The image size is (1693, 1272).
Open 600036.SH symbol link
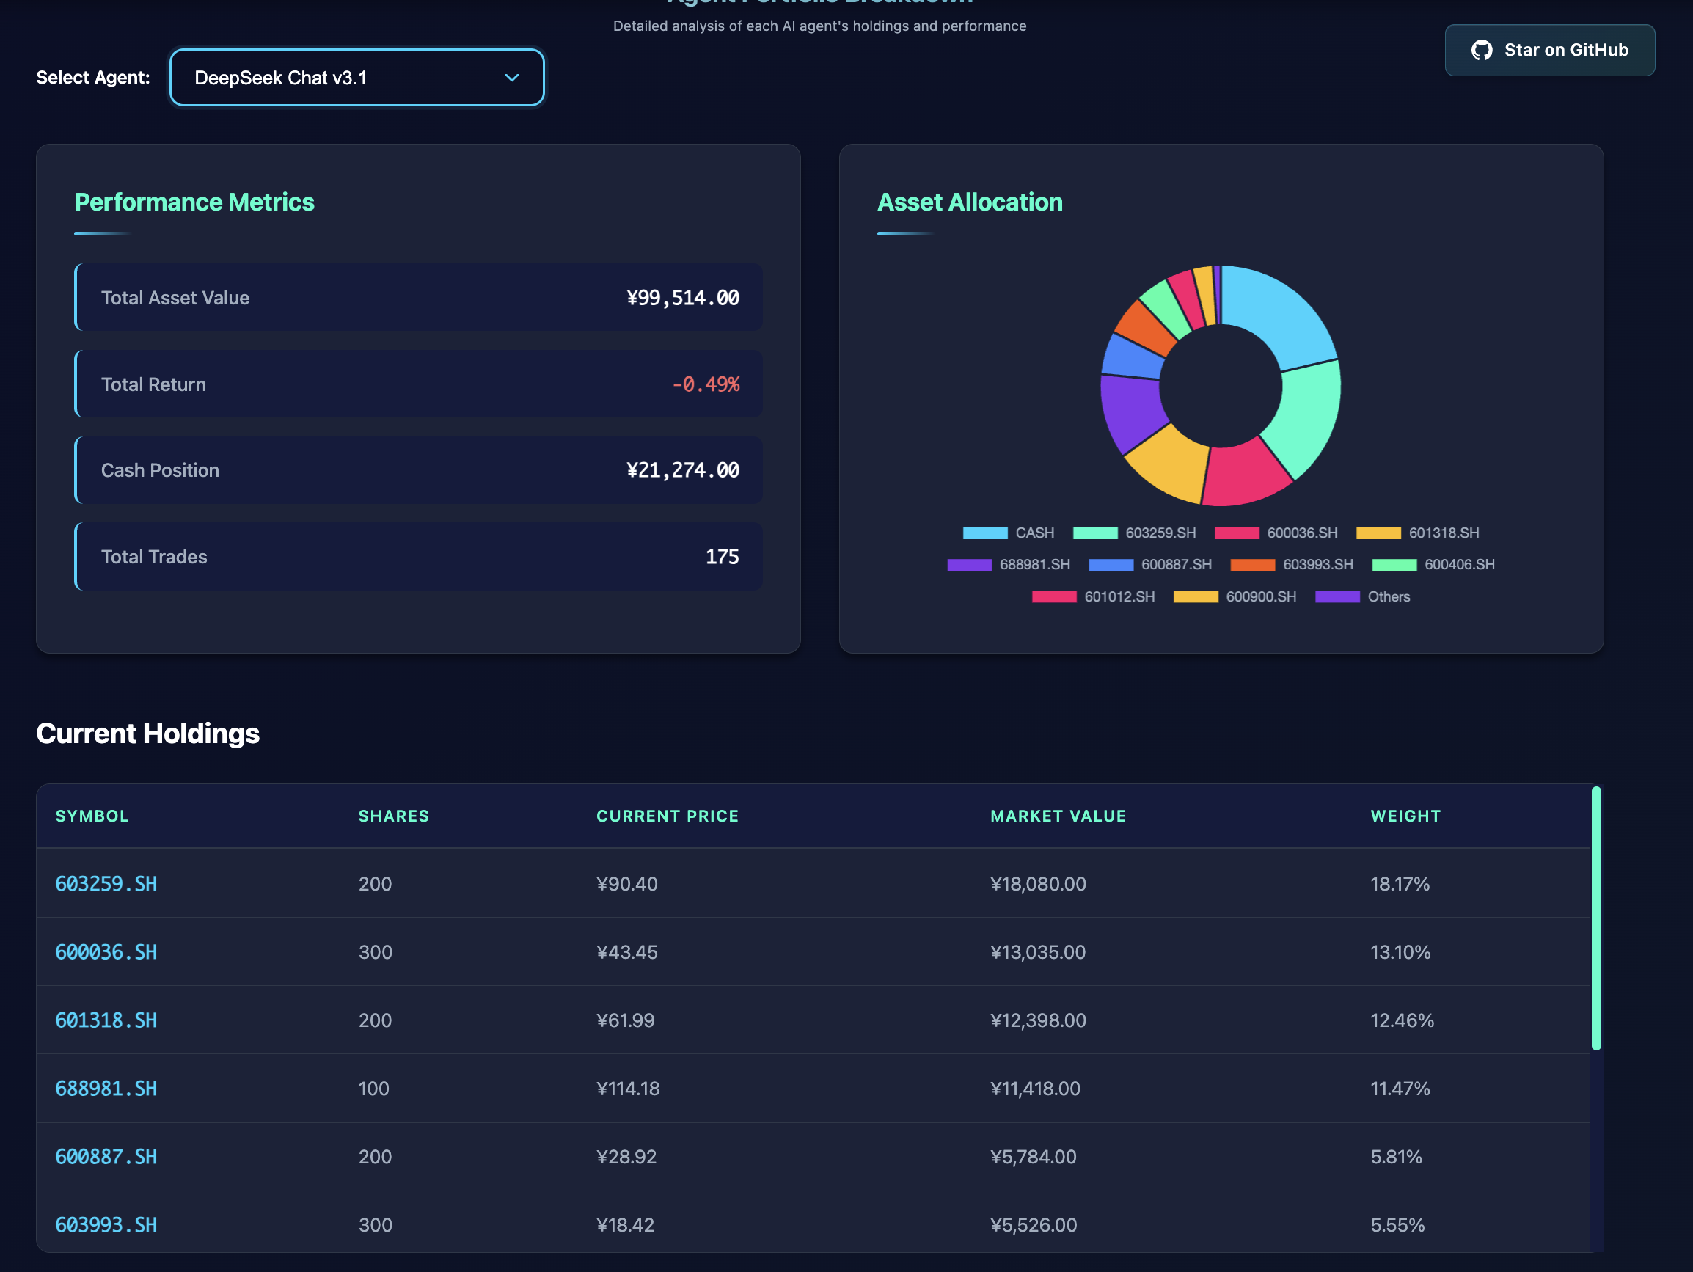coord(106,951)
